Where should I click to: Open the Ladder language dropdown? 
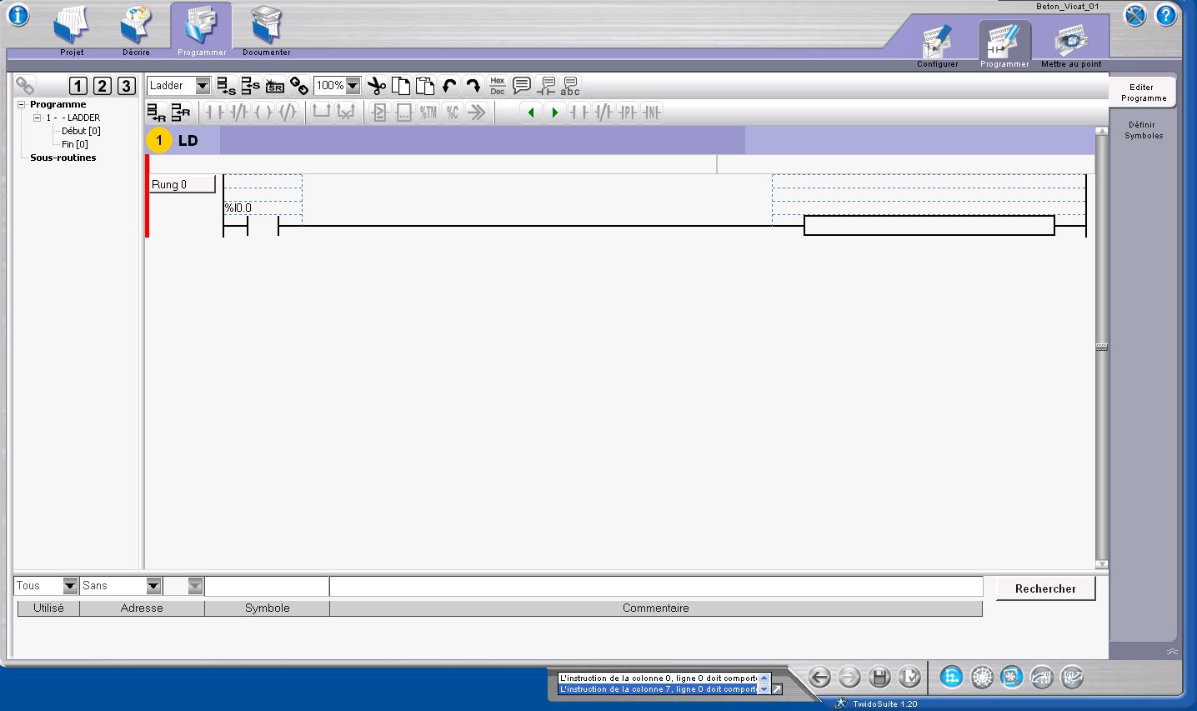(203, 86)
